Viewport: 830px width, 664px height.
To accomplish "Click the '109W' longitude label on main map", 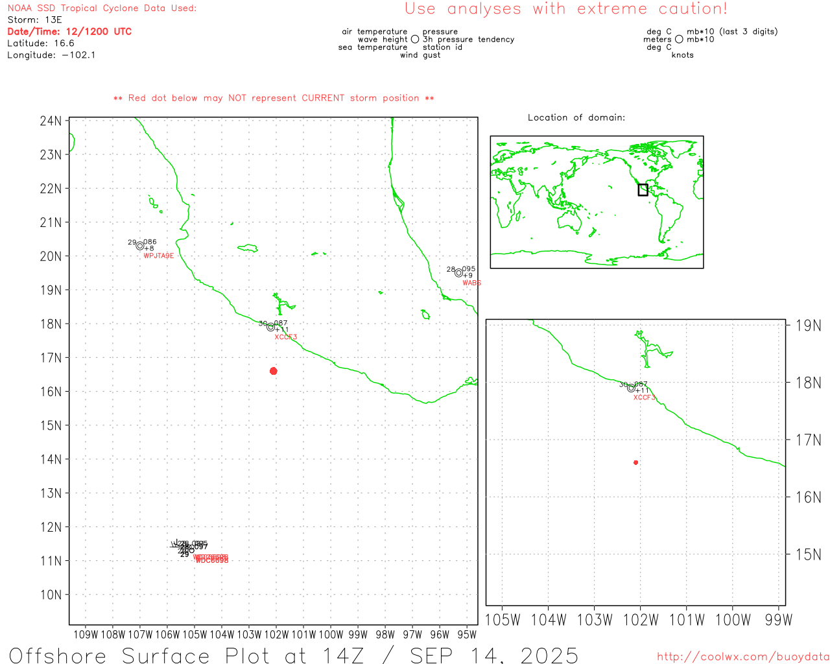I will pyautogui.click(x=86, y=635).
